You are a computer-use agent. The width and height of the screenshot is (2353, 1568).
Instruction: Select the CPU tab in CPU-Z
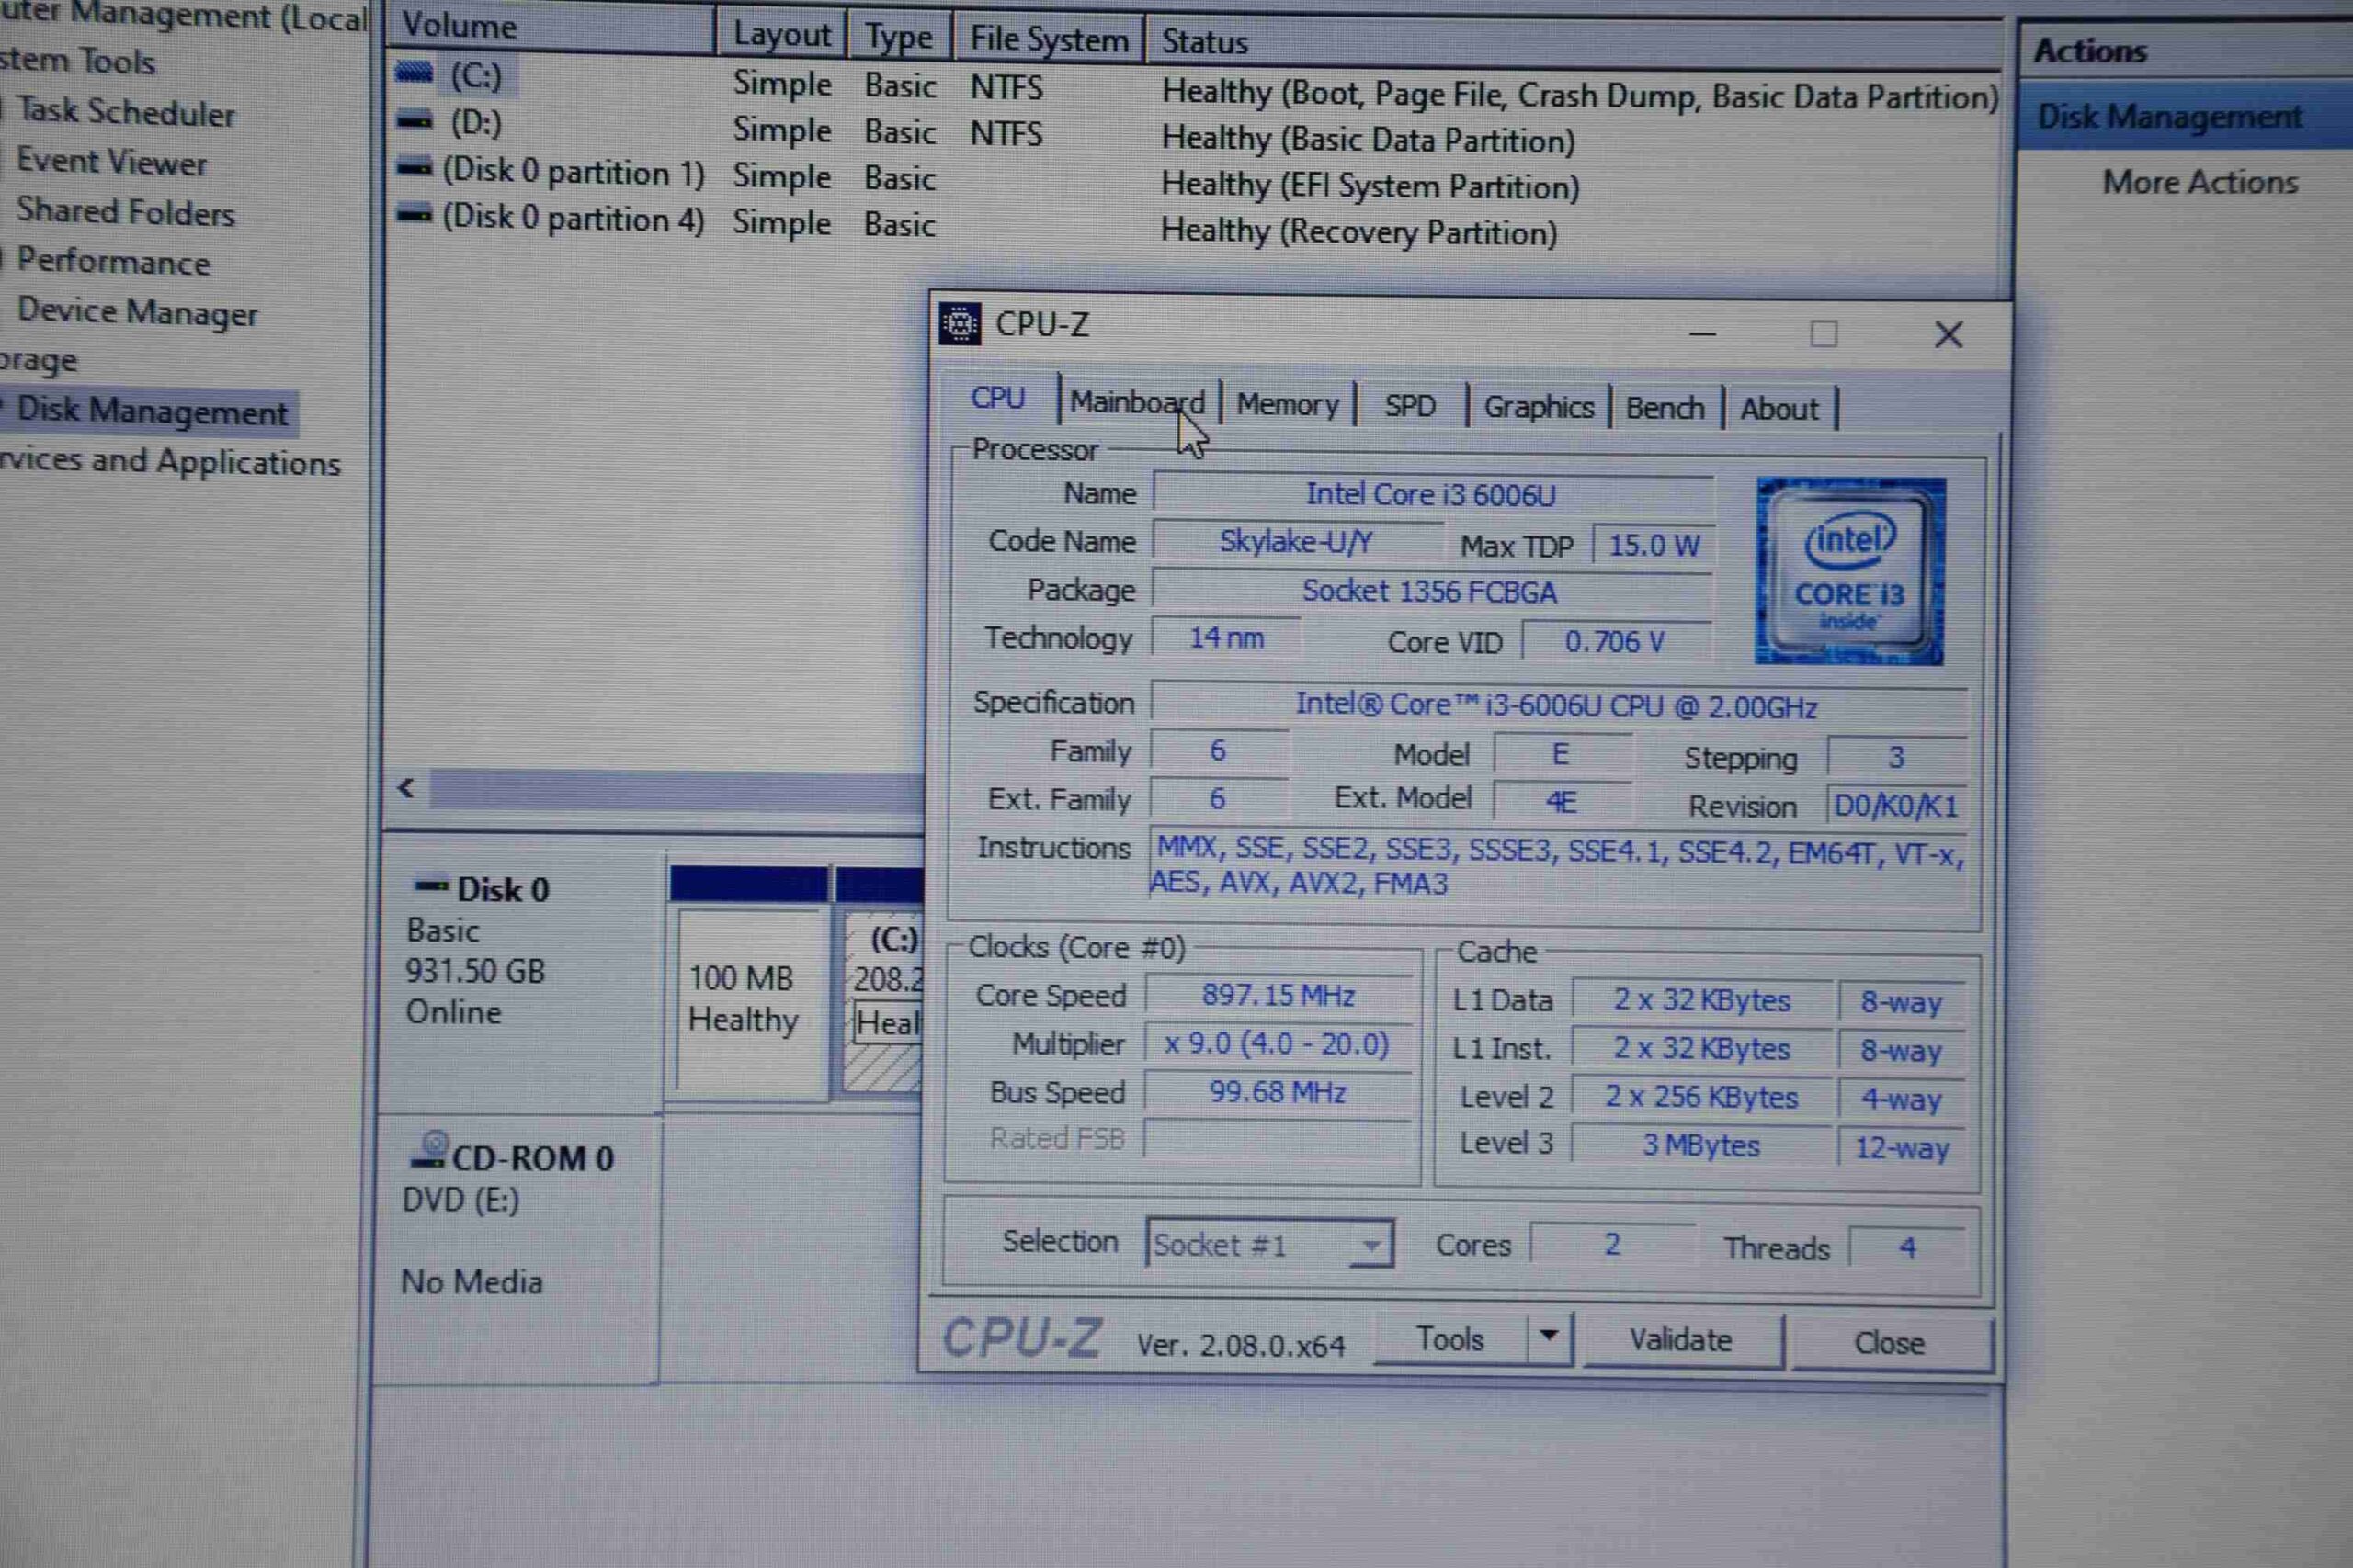(x=998, y=398)
